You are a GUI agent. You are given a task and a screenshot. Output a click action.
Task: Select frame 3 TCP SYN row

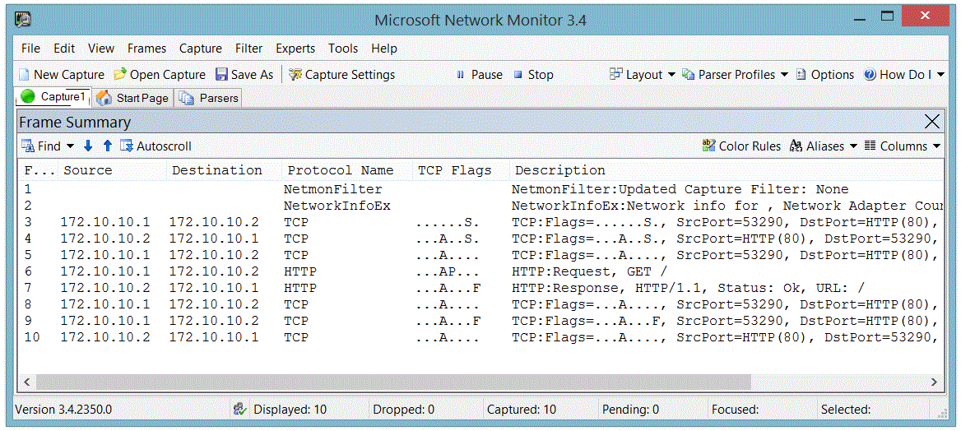pos(481,222)
